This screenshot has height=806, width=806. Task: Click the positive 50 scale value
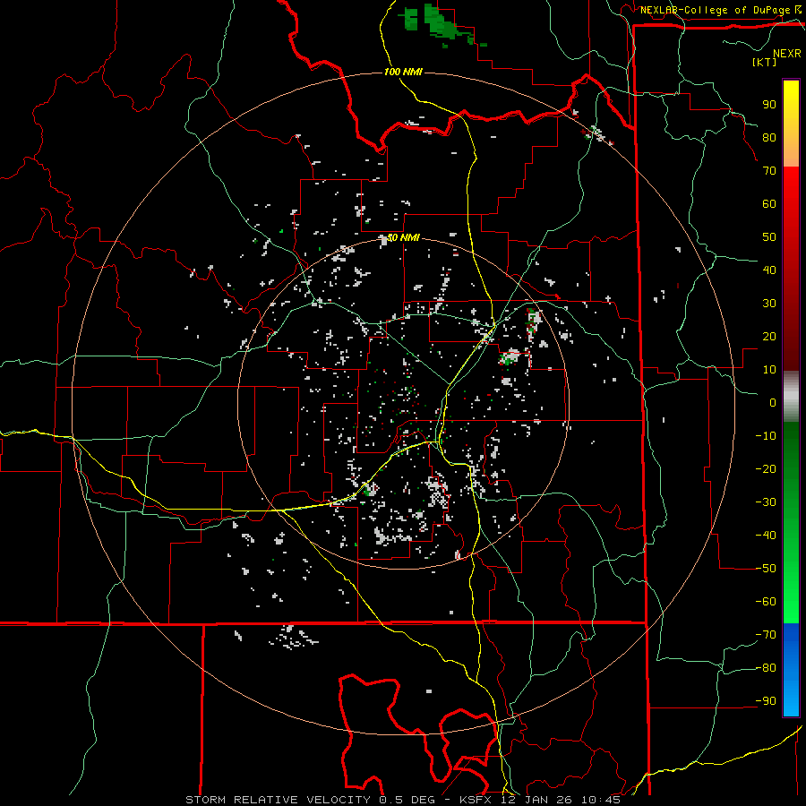(769, 237)
